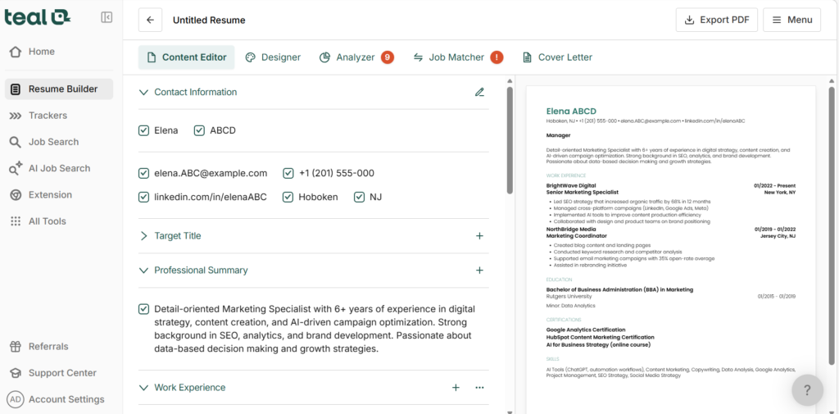Uncheck the Hoboken city checkbox
839x414 pixels.
point(288,197)
